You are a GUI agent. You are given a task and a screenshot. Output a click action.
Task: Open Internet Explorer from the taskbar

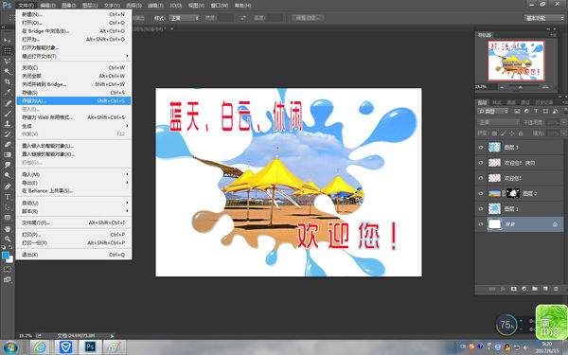(x=39, y=347)
